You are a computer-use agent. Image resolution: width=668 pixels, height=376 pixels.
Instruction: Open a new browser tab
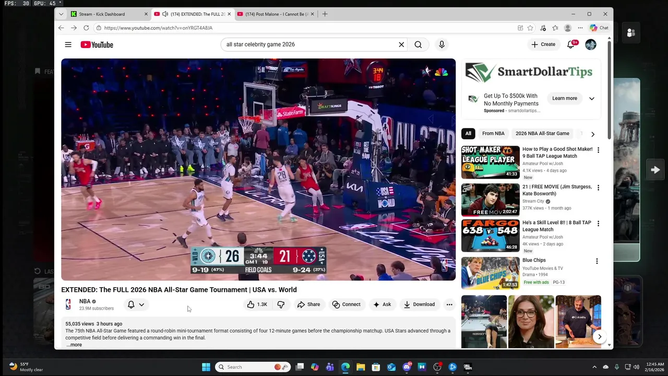(x=325, y=14)
